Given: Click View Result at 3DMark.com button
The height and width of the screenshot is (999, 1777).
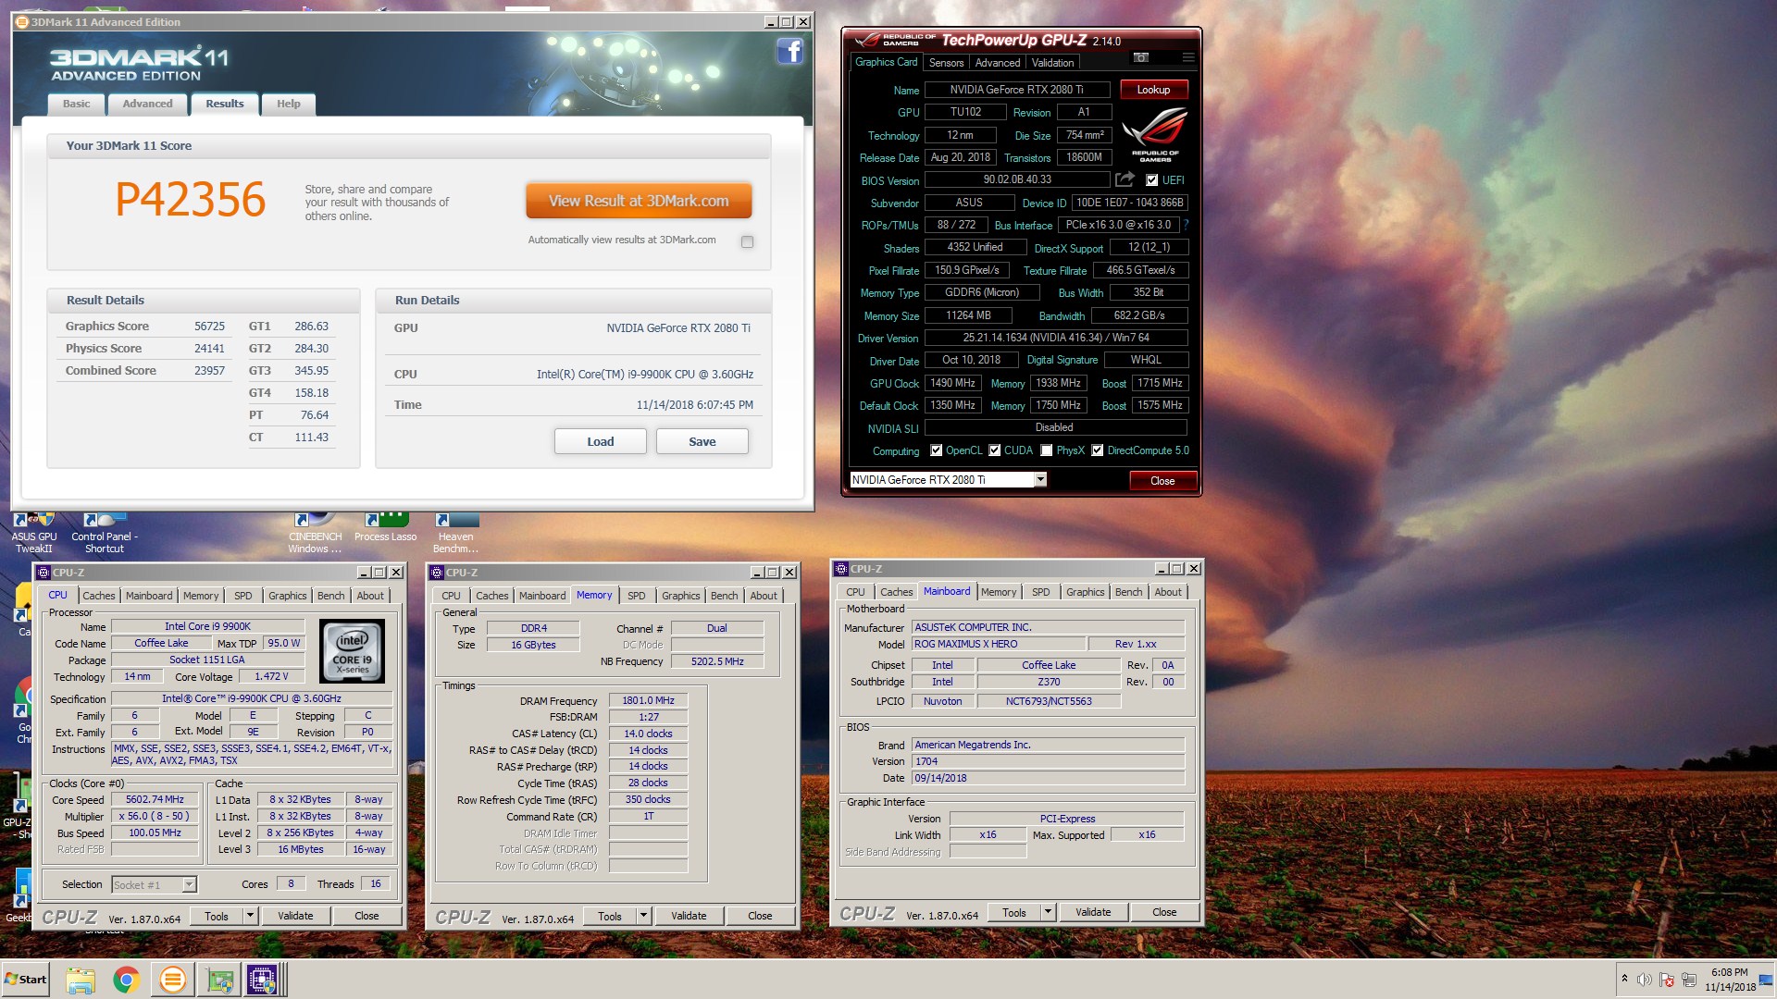Looking at the screenshot, I should coord(639,201).
